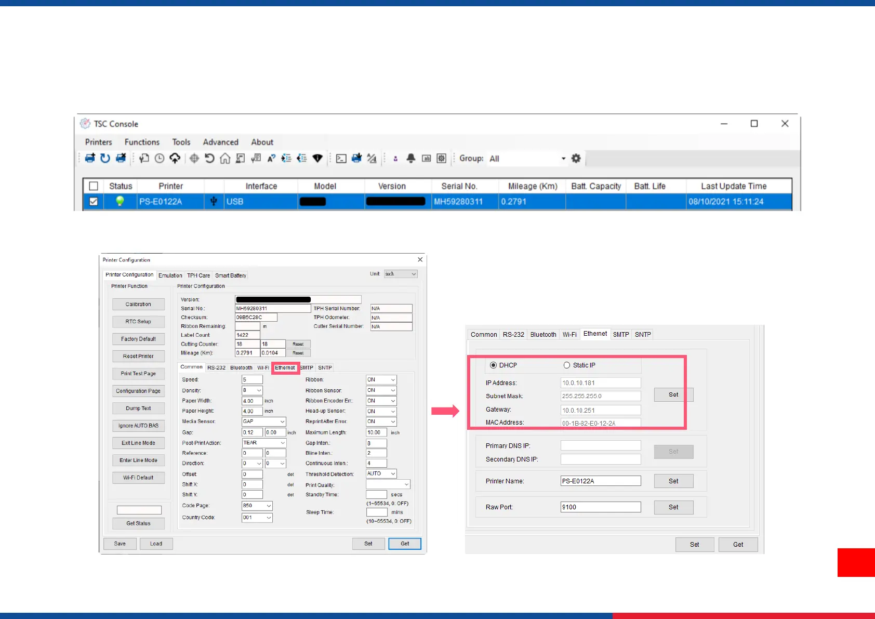Click the add printer icon in toolbar
Image resolution: width=875 pixels, height=619 pixels.
(90, 159)
